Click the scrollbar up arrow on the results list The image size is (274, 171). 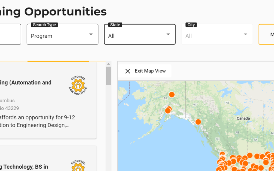tap(109, 64)
